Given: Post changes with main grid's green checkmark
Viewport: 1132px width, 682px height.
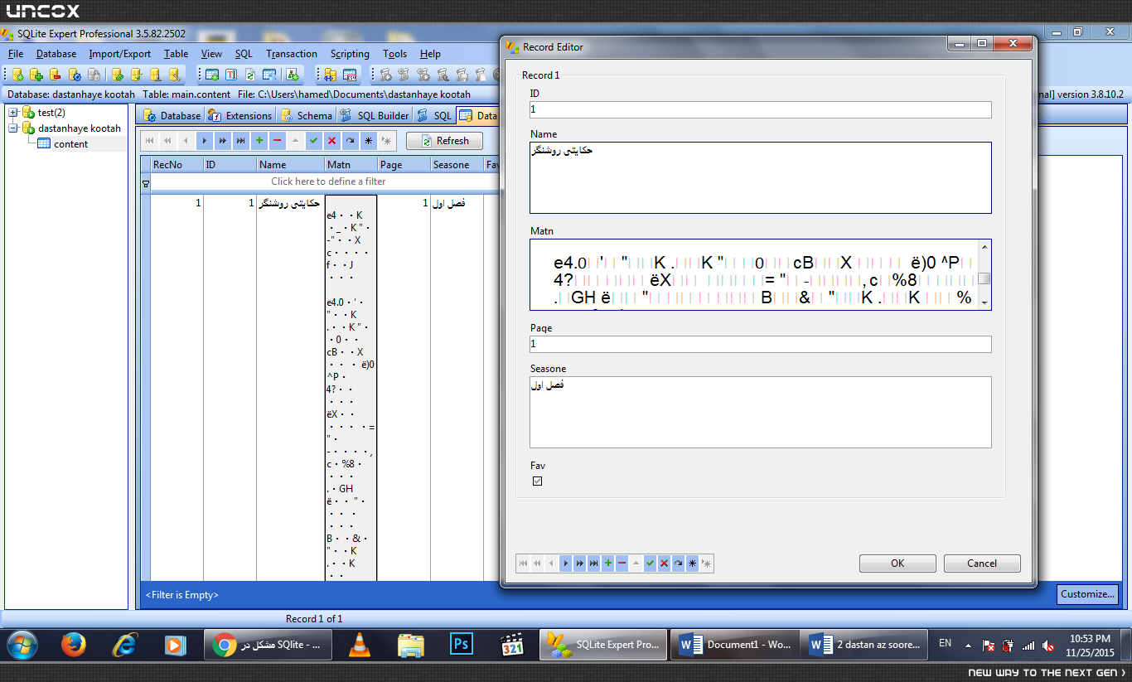Looking at the screenshot, I should coord(313,141).
